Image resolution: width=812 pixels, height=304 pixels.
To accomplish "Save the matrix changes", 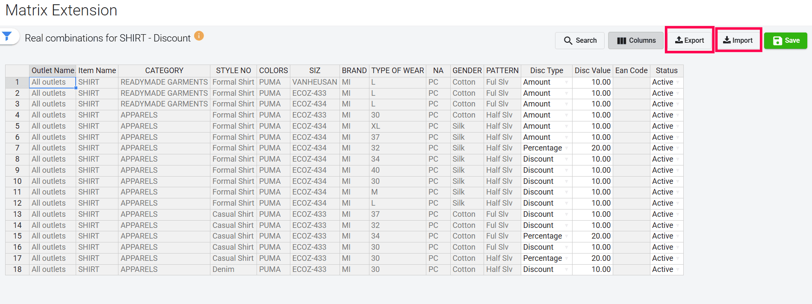I will pos(785,41).
